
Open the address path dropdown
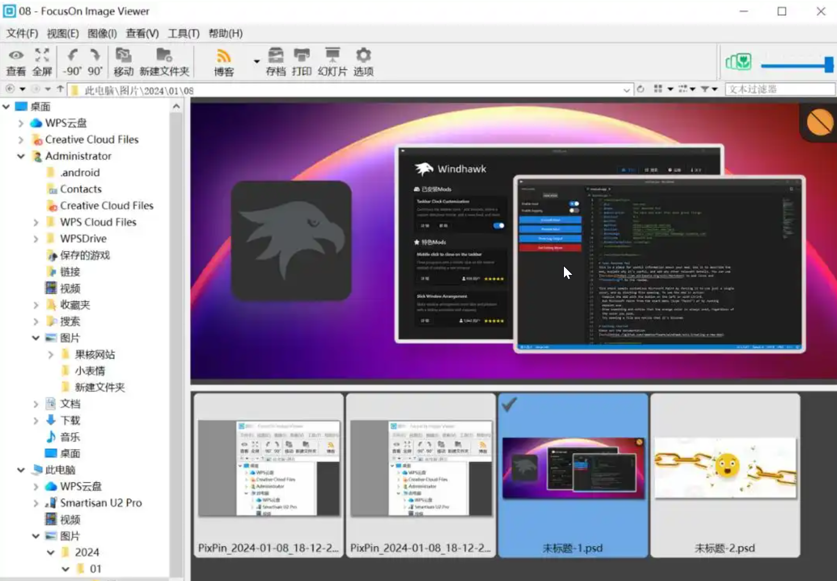626,90
